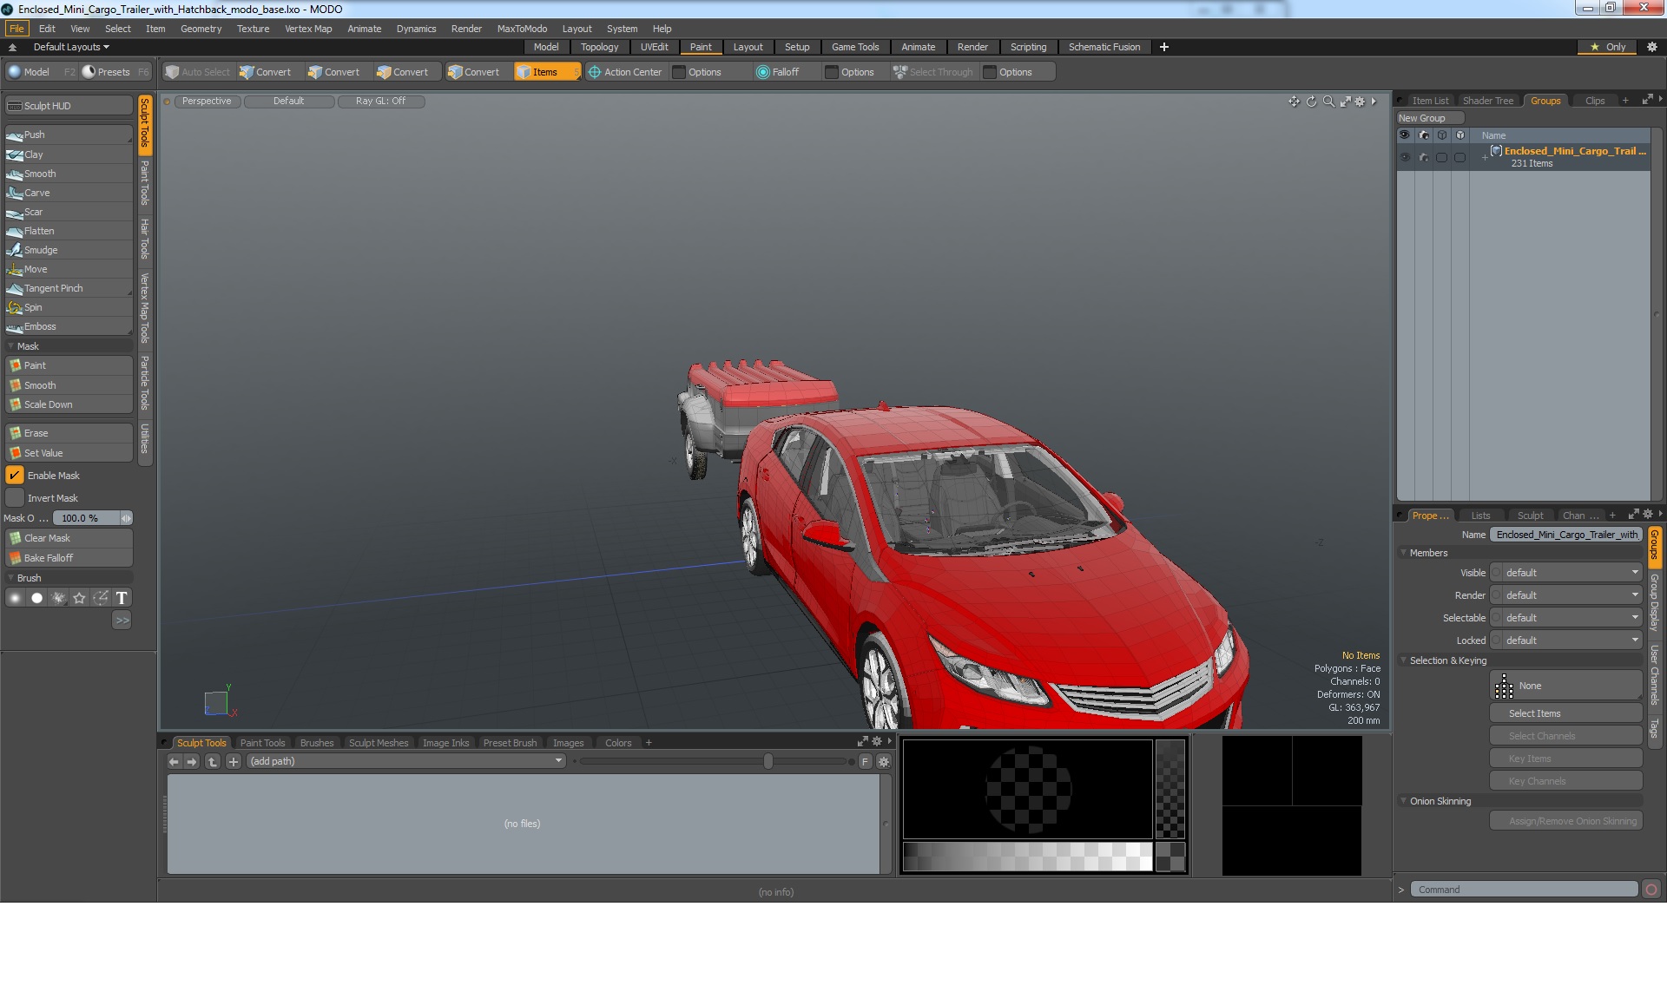Collapse the Selection & Keying section
This screenshot has width=1667, height=1005.
click(1404, 660)
